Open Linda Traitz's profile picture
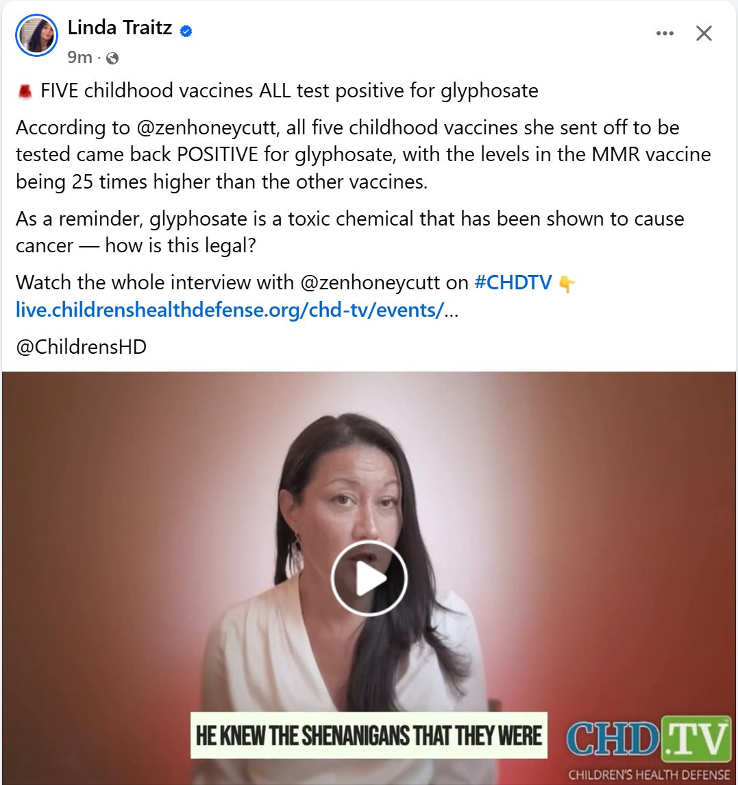Image resolution: width=738 pixels, height=785 pixels. click(x=36, y=35)
